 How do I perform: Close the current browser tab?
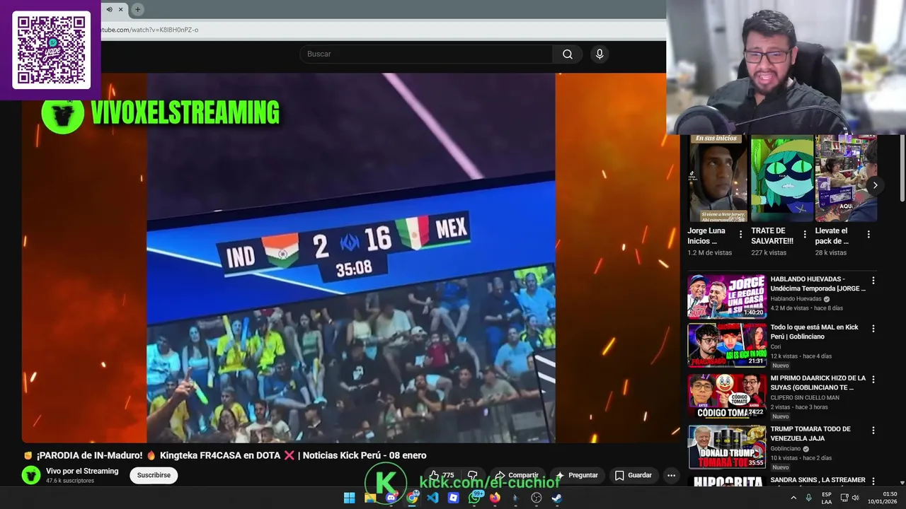120,9
